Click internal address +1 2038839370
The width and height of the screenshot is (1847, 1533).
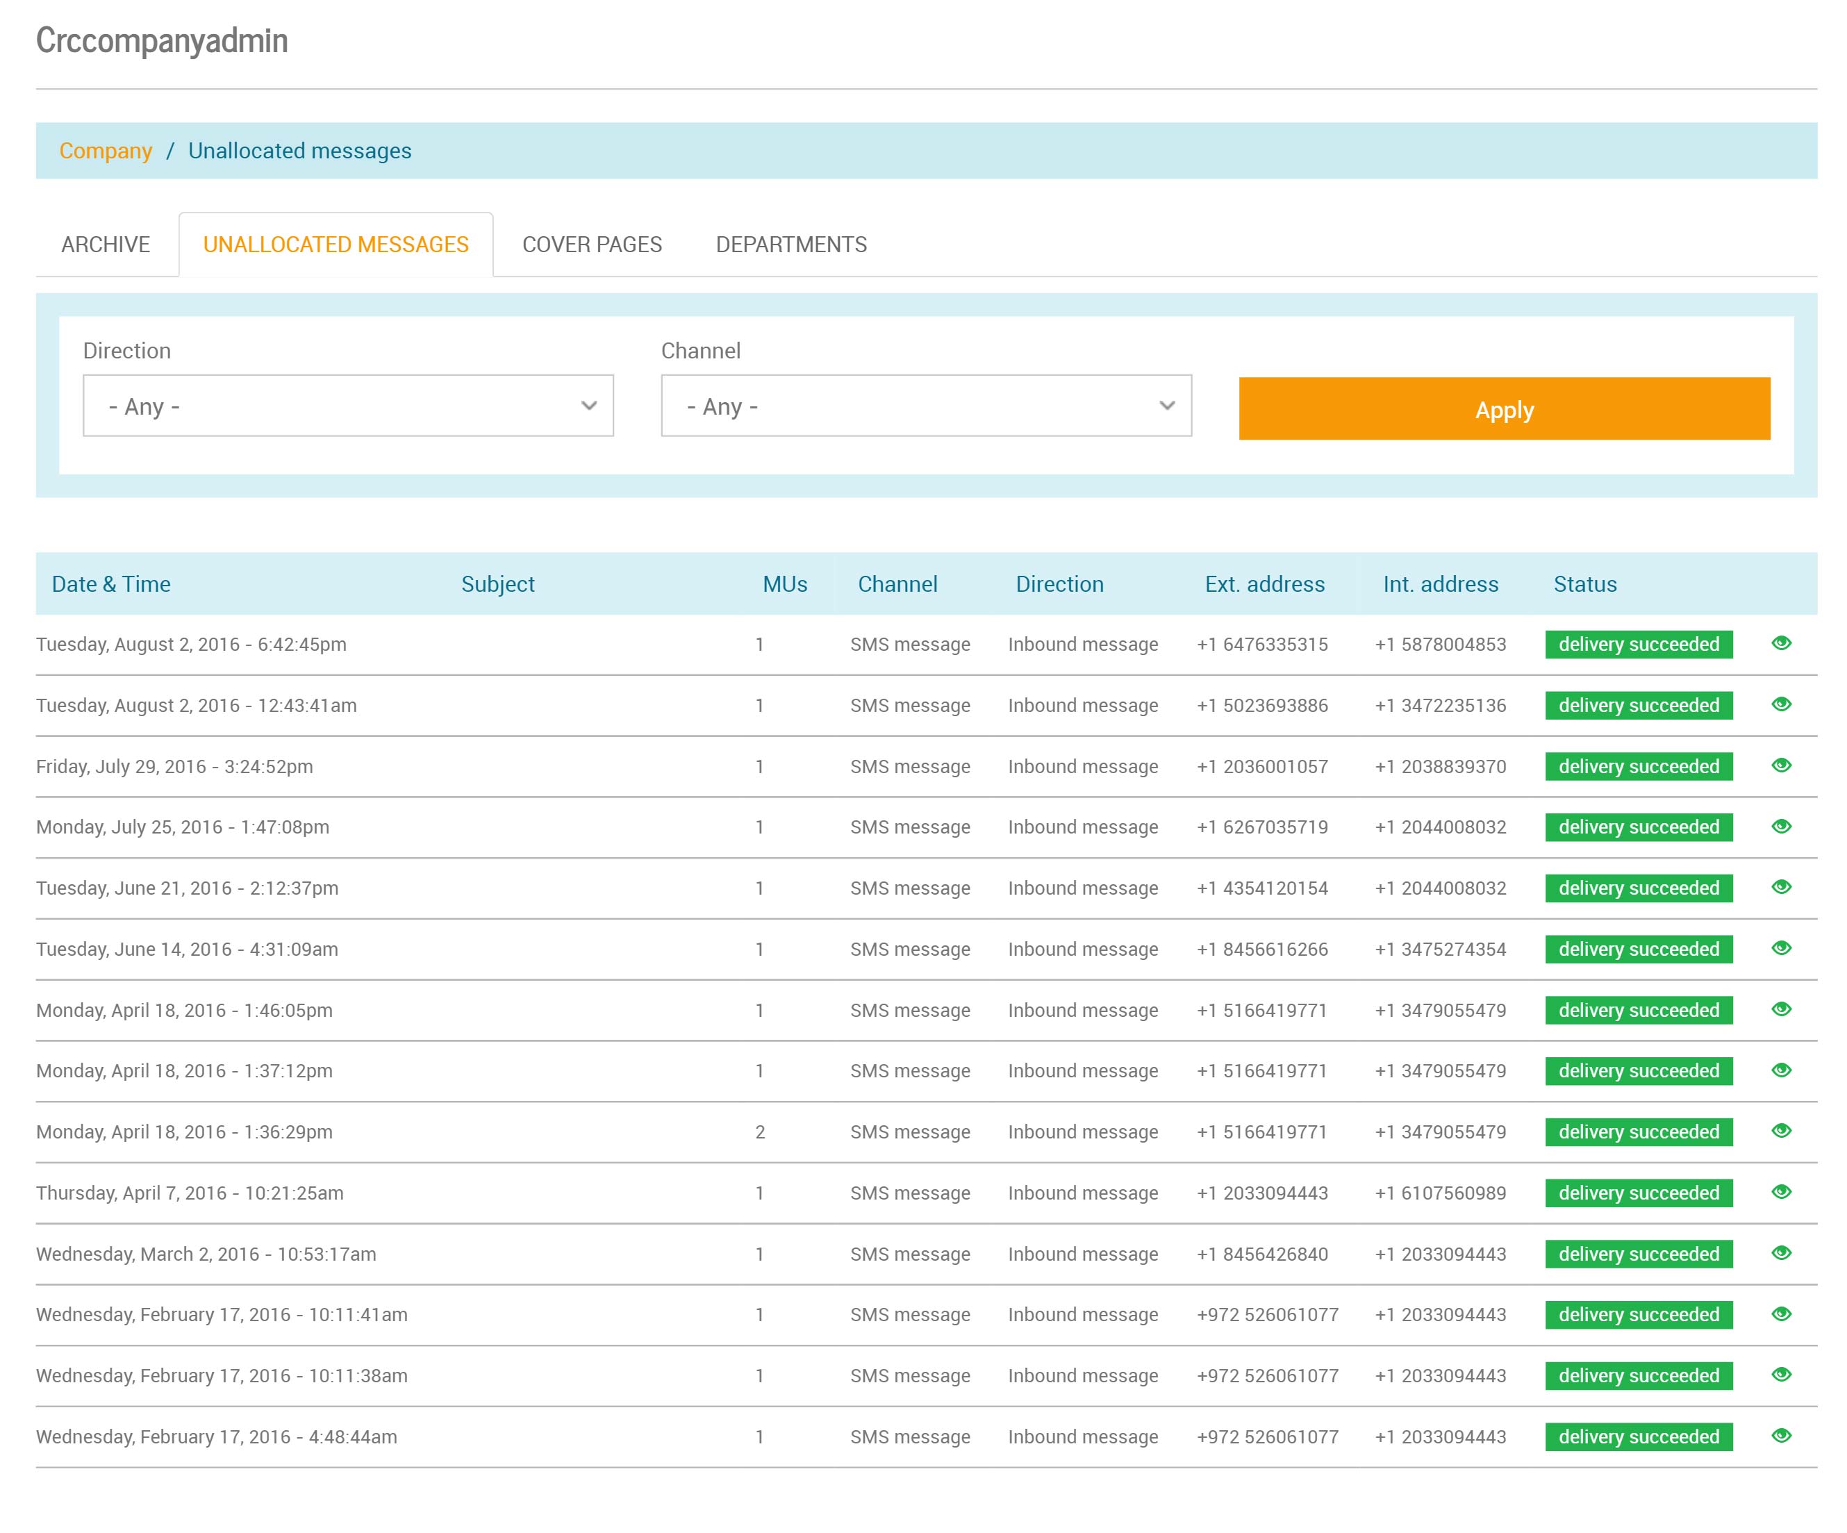(x=1441, y=766)
